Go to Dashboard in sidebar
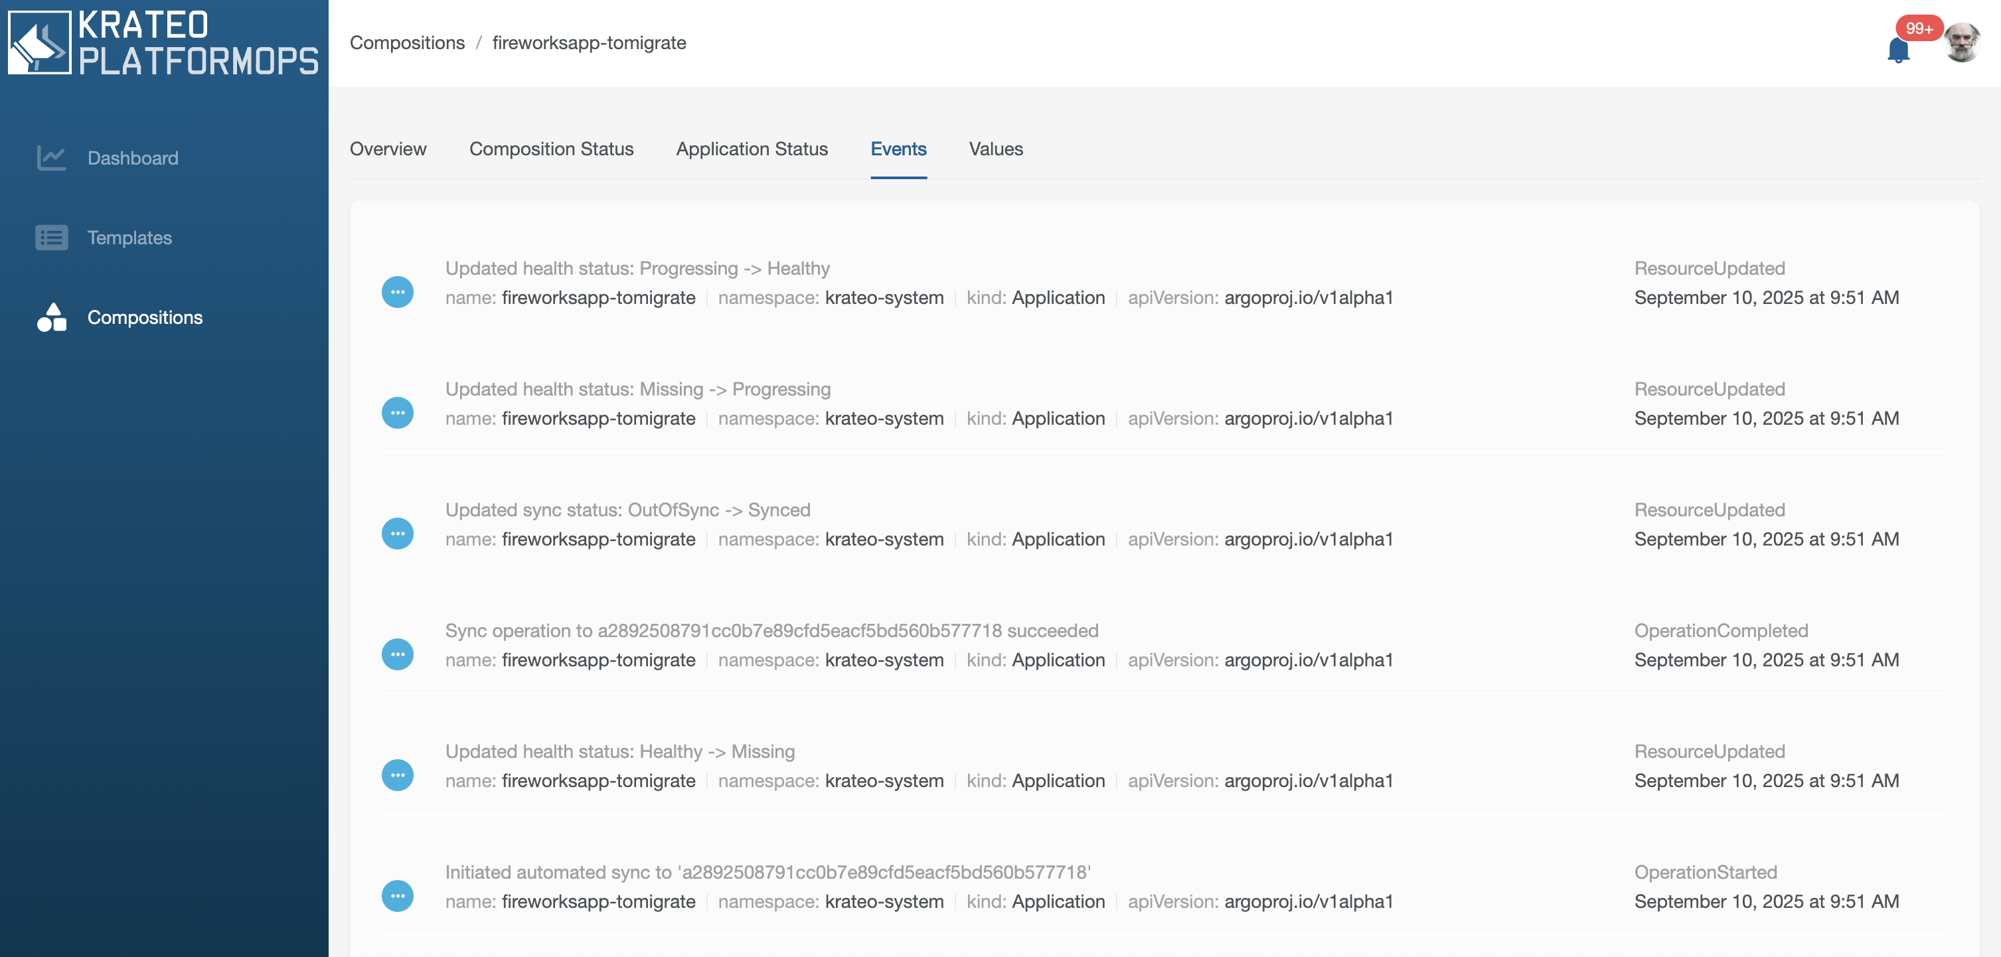The width and height of the screenshot is (2001, 957). pos(132,159)
